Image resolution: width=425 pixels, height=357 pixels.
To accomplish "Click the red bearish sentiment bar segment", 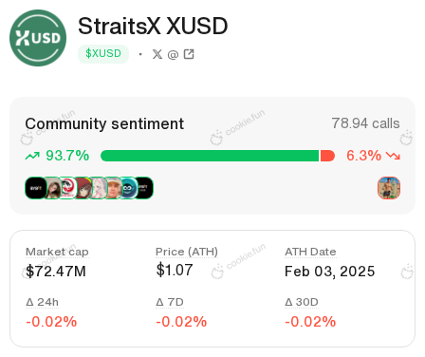I will click(x=327, y=156).
